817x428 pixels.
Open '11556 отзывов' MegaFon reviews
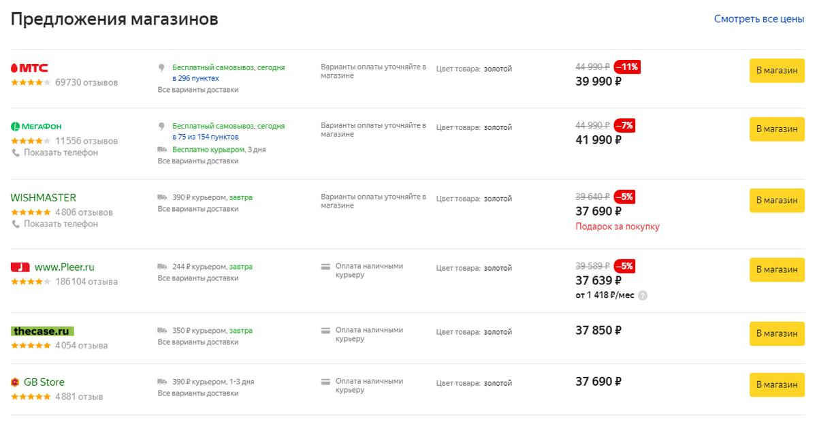[x=86, y=141]
